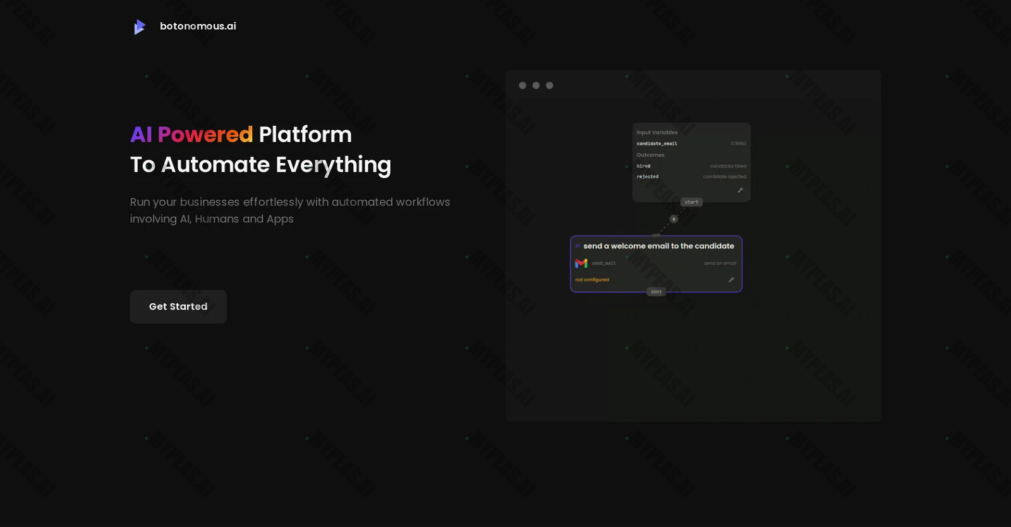The image size is (1011, 527).
Task: Click the 'Outcomes' section heading
Action: (650, 155)
